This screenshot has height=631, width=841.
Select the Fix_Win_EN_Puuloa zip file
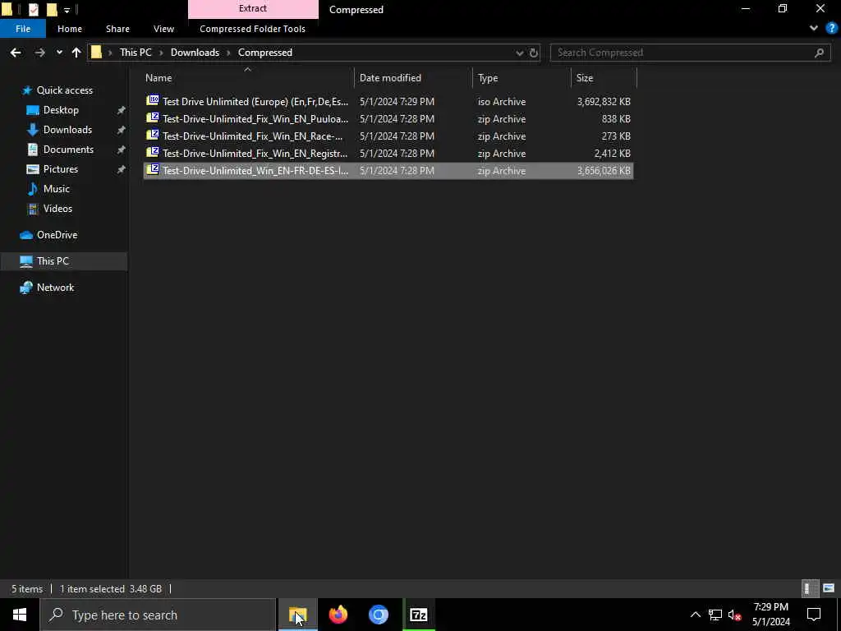[388, 119]
